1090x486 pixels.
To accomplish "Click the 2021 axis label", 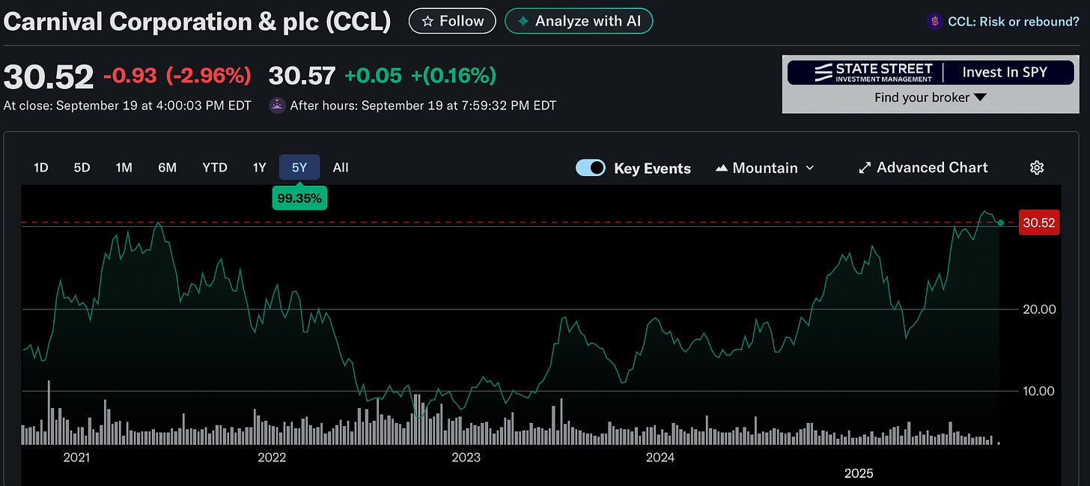I will 76,457.
